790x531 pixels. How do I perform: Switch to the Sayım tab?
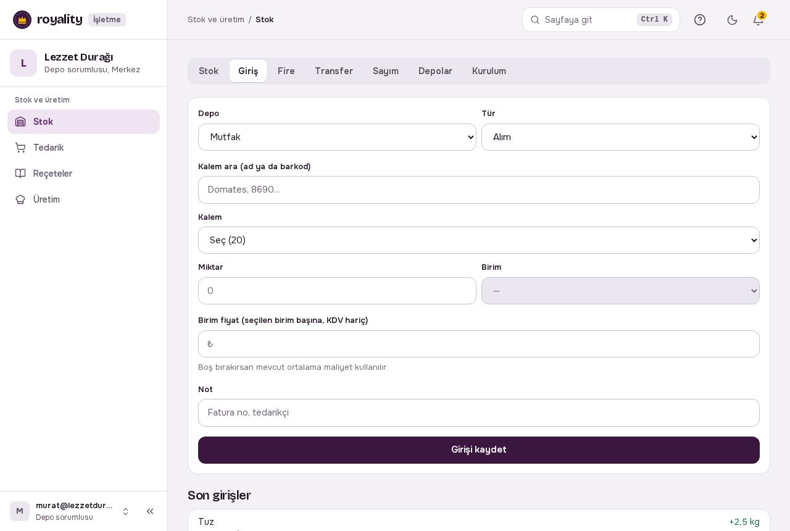pyautogui.click(x=386, y=71)
